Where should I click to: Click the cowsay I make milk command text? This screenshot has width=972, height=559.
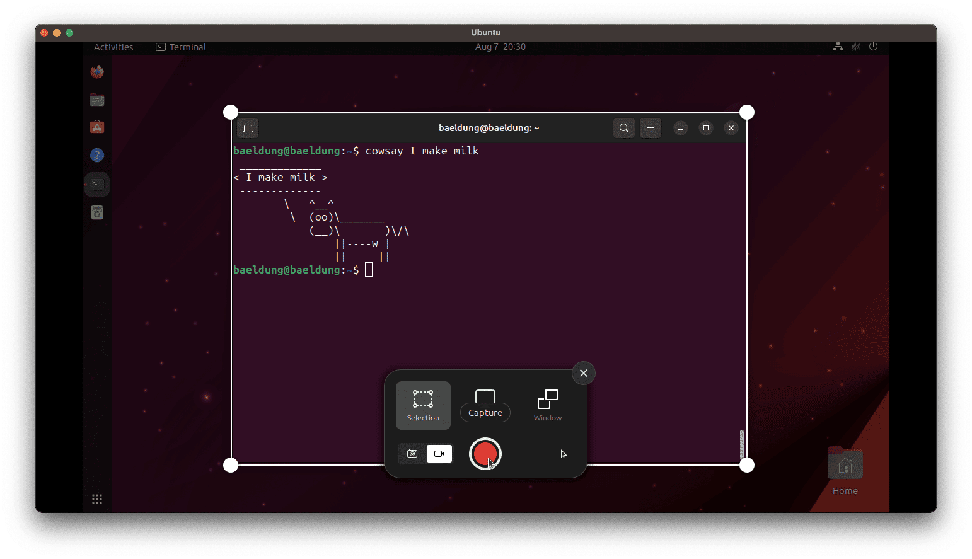(x=422, y=151)
